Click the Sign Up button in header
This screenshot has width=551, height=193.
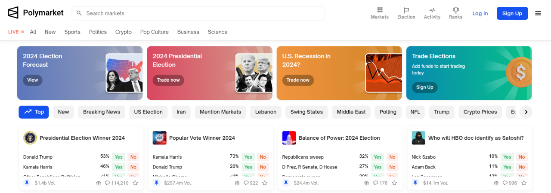click(x=512, y=13)
